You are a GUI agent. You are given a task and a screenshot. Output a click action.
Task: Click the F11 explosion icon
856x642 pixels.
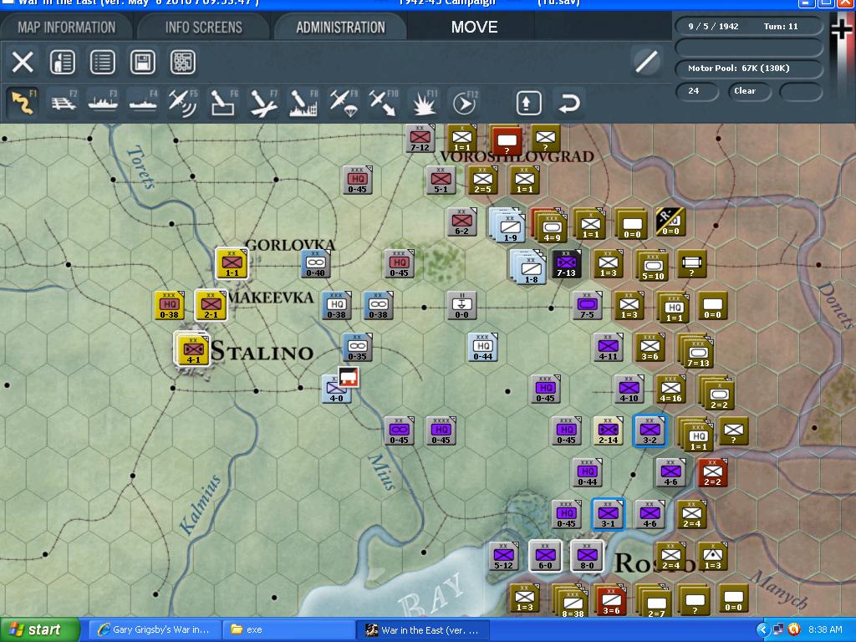[x=424, y=102]
